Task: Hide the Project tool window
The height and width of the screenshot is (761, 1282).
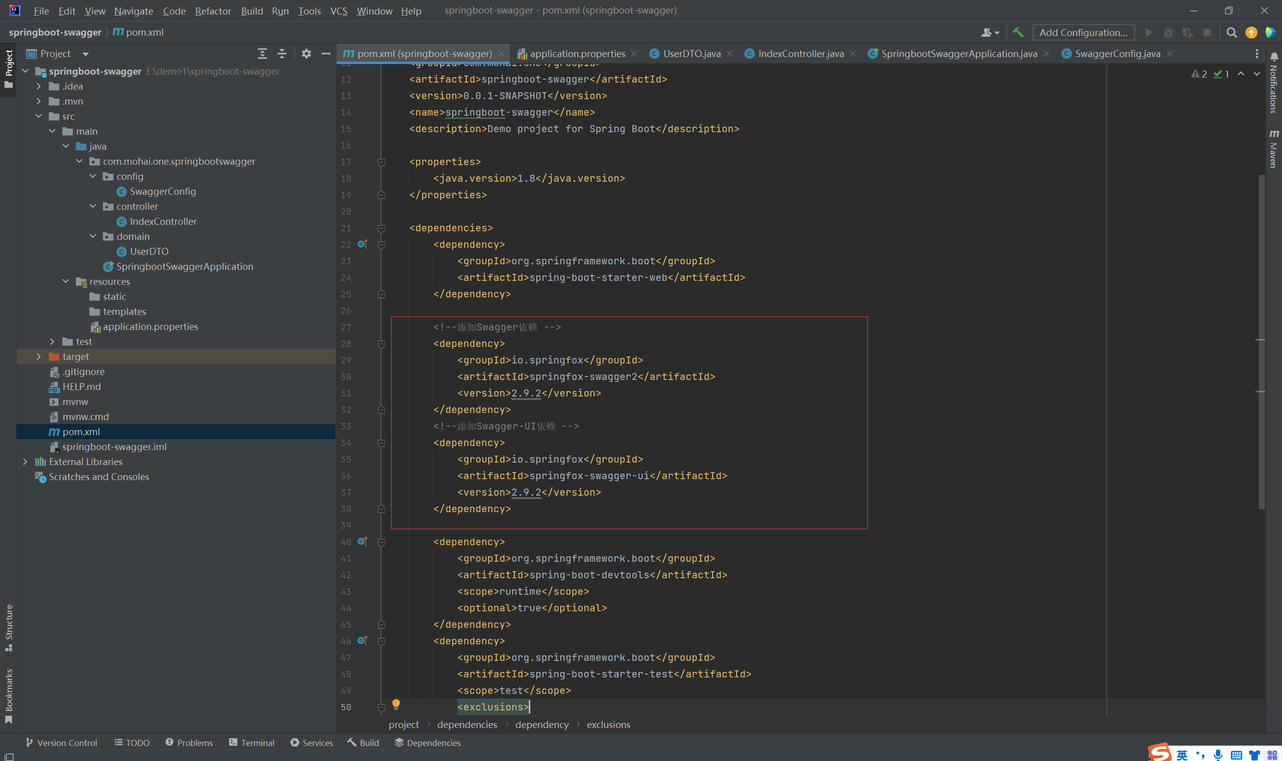Action: click(326, 54)
